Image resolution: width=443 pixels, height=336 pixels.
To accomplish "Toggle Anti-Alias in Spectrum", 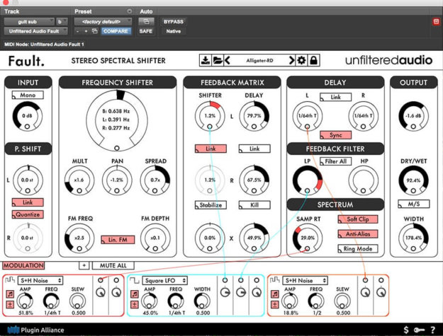I will point(358,233).
